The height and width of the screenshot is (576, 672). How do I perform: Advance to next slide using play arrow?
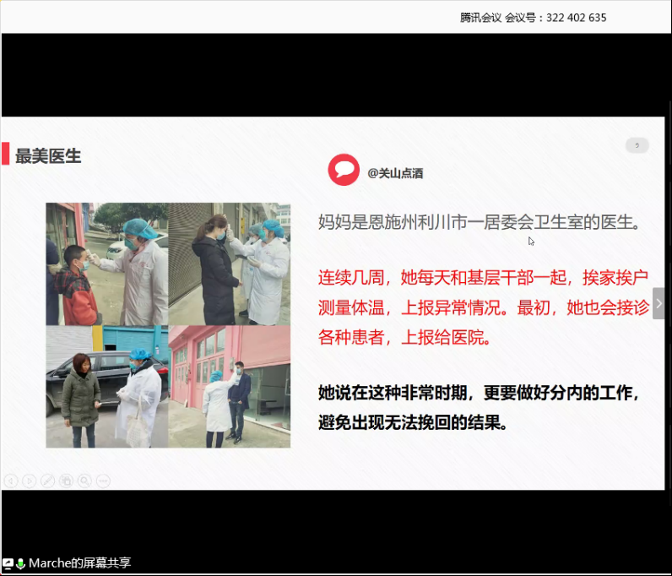[x=30, y=481]
